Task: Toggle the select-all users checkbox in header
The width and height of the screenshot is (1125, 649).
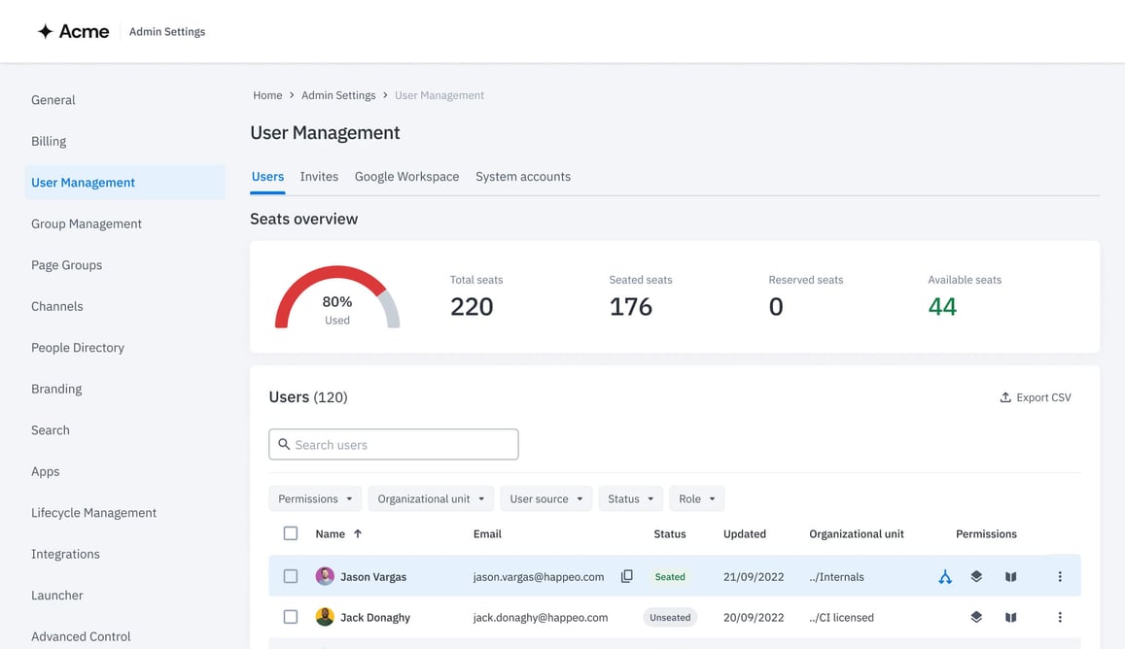Action: click(x=291, y=533)
